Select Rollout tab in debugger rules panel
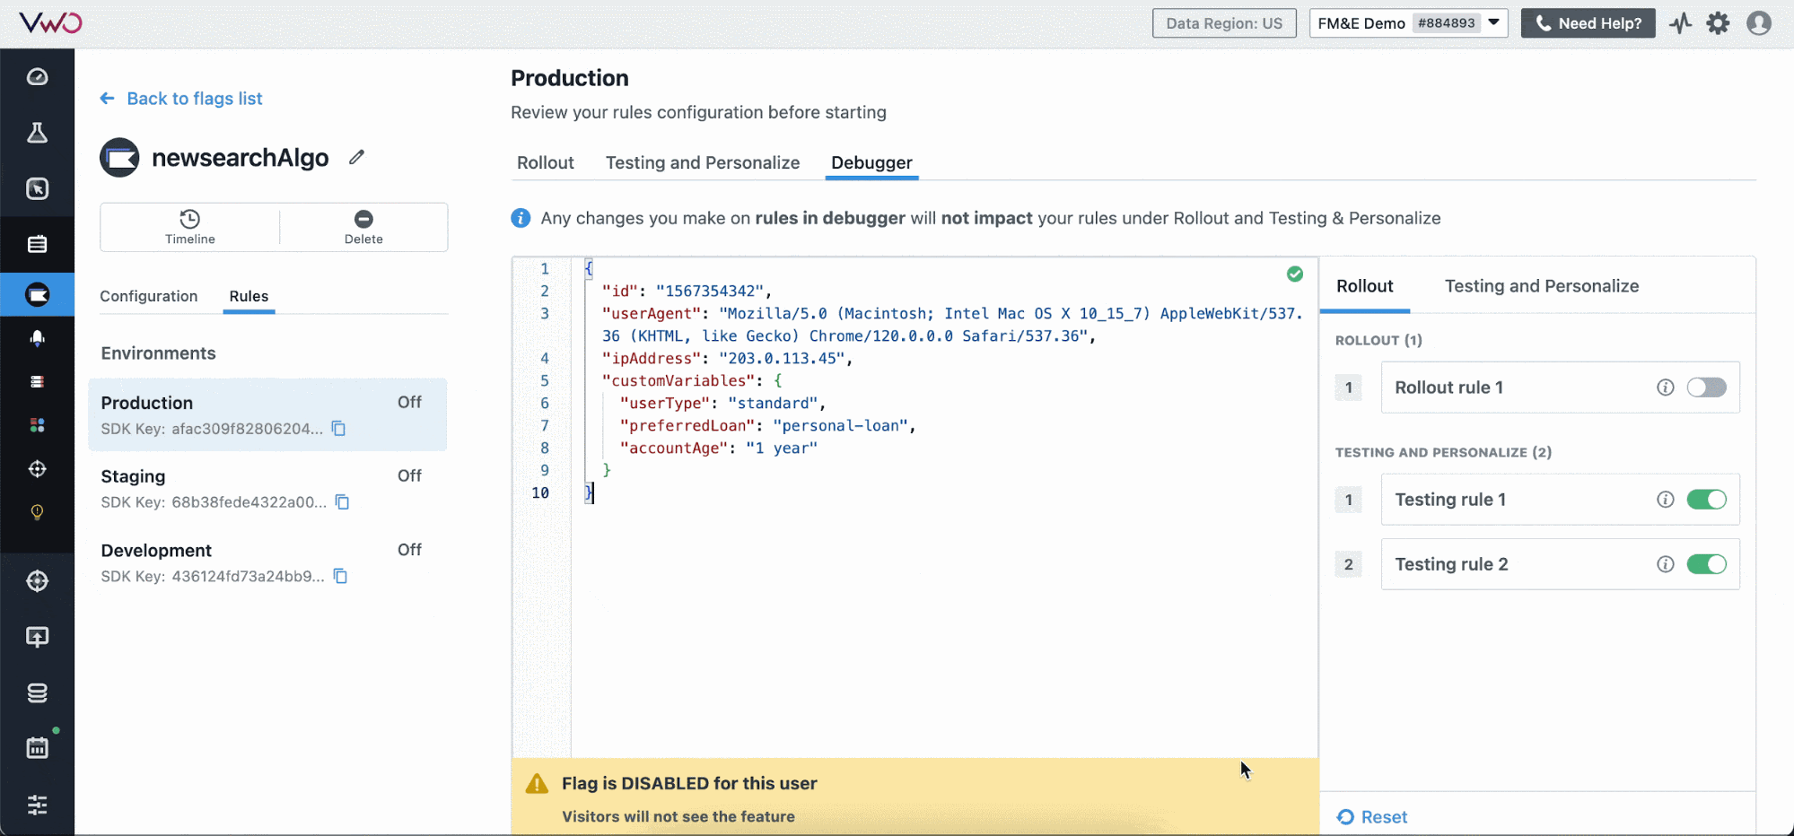 pyautogui.click(x=1364, y=286)
